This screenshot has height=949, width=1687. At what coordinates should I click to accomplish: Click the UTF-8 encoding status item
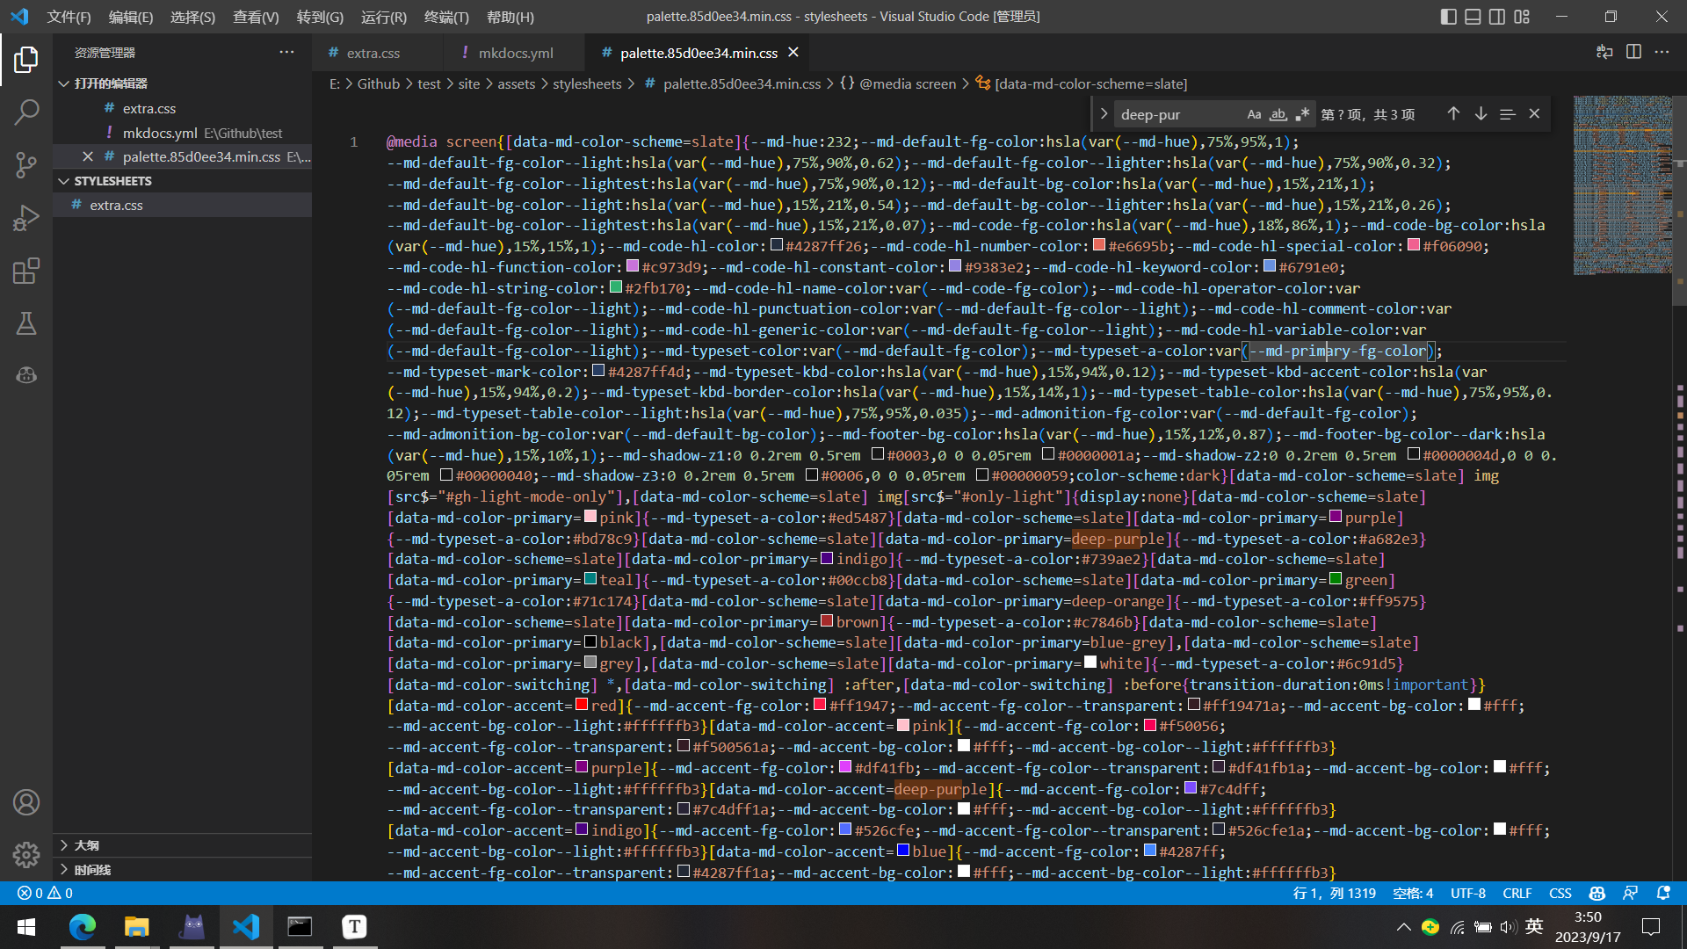pyautogui.click(x=1467, y=893)
